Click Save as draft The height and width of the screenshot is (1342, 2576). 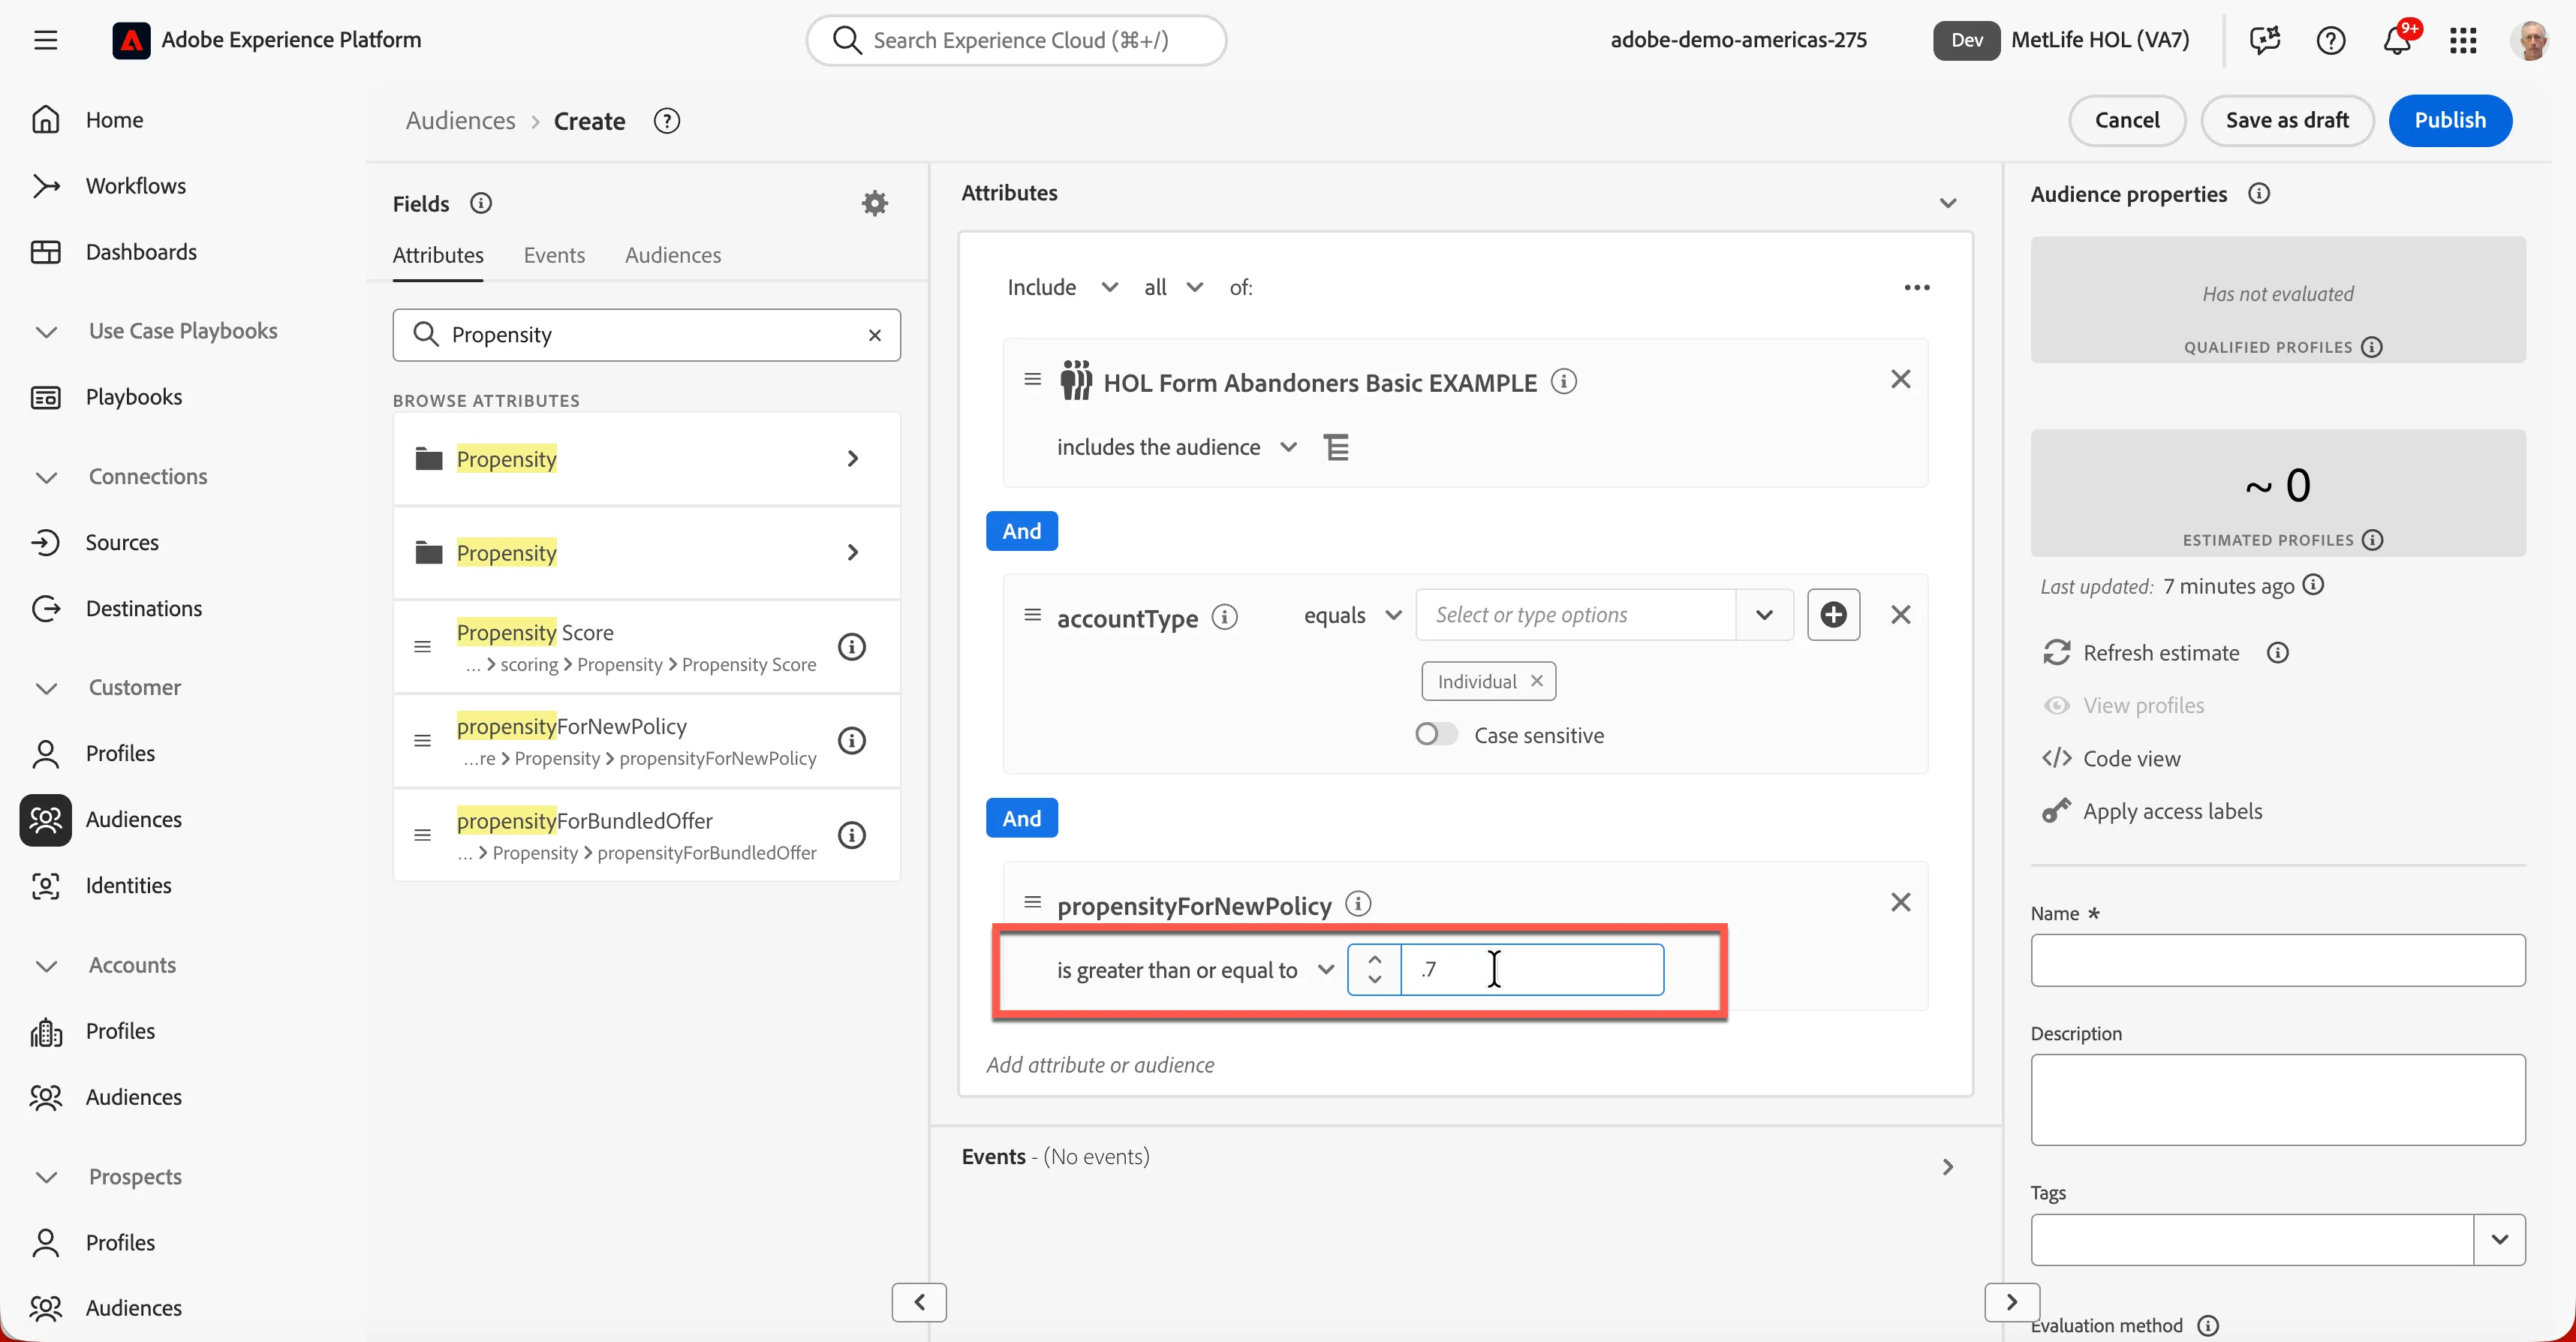click(x=2287, y=120)
